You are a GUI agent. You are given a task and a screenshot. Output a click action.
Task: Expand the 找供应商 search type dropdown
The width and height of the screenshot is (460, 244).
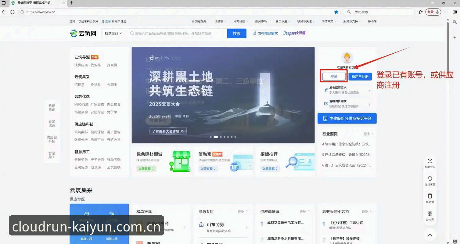[113, 33]
